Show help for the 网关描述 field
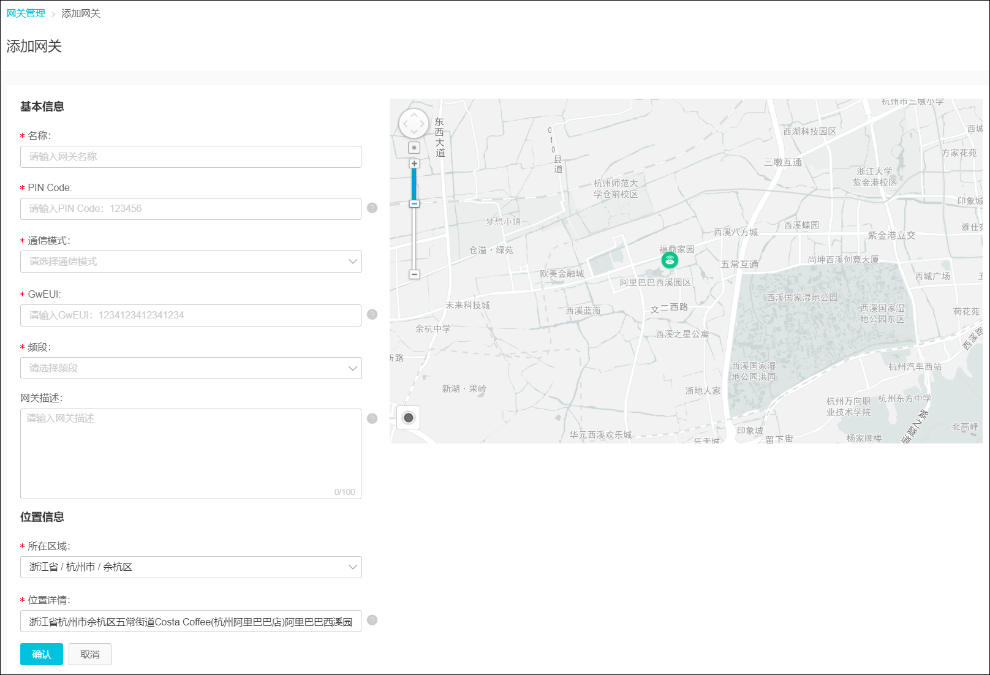This screenshot has height=675, width=990. coord(372,419)
